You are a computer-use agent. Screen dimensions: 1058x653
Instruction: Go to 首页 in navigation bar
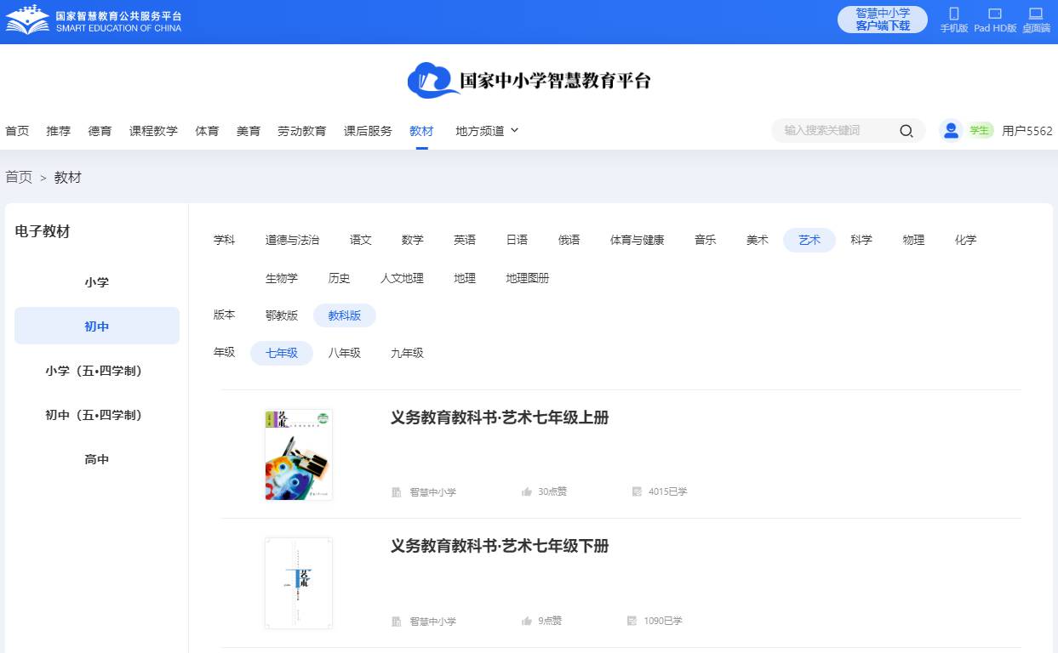click(17, 131)
